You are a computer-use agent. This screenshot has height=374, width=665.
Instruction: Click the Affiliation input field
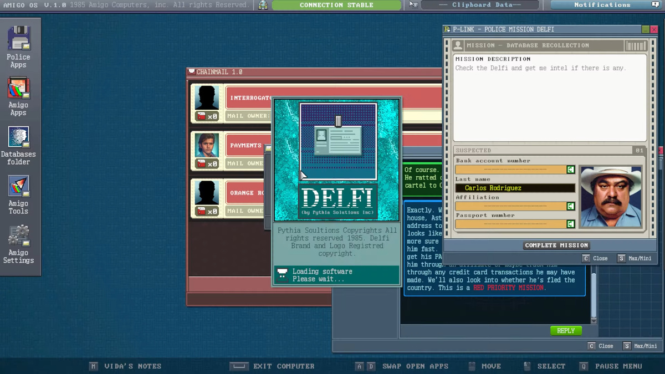tap(510, 206)
